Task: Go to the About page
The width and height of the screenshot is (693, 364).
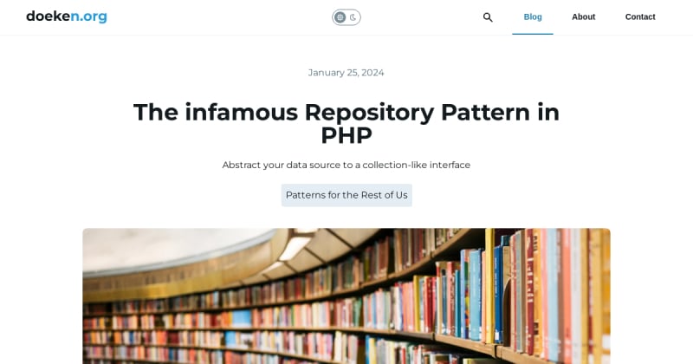Action: click(583, 16)
